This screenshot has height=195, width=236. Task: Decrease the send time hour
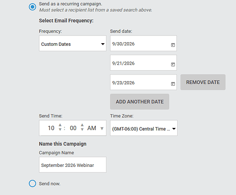pos(60,129)
